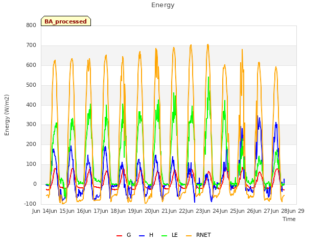Click the blue H legend line swatch
This screenshot has height=245, width=327.
coord(142,236)
